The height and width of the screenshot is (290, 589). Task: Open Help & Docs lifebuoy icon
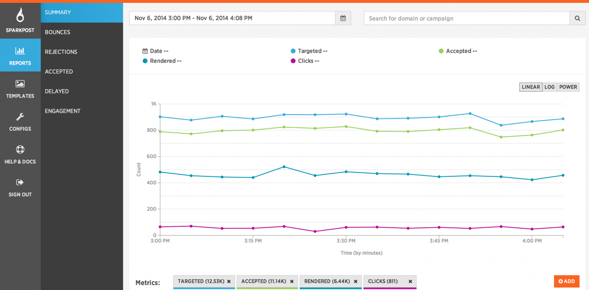(x=20, y=149)
